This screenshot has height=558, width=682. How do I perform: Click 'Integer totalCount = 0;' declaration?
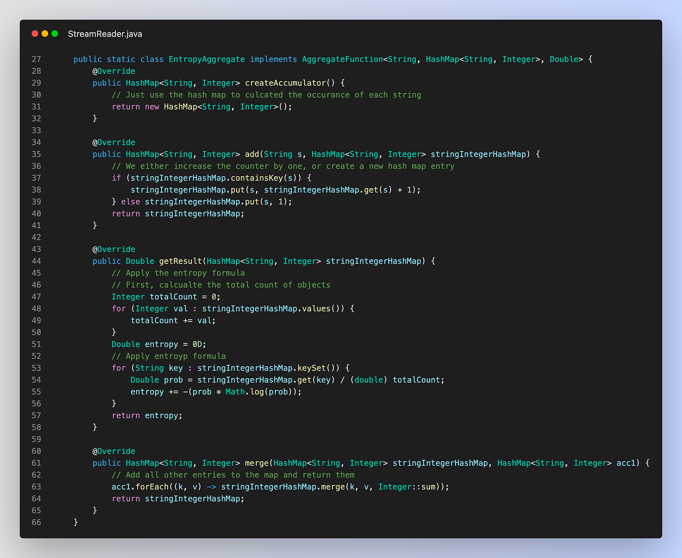click(166, 297)
